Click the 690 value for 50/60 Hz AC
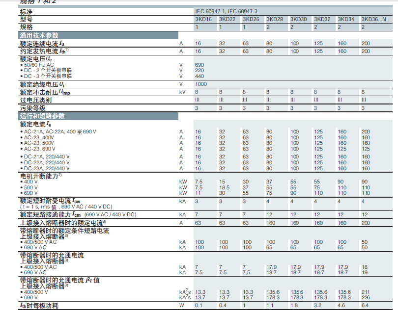Viewport: 398px width, 310px height. point(199,65)
